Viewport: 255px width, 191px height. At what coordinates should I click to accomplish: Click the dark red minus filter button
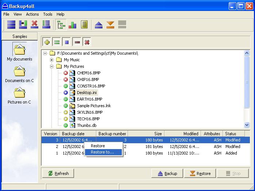pyautogui.click(x=77, y=42)
